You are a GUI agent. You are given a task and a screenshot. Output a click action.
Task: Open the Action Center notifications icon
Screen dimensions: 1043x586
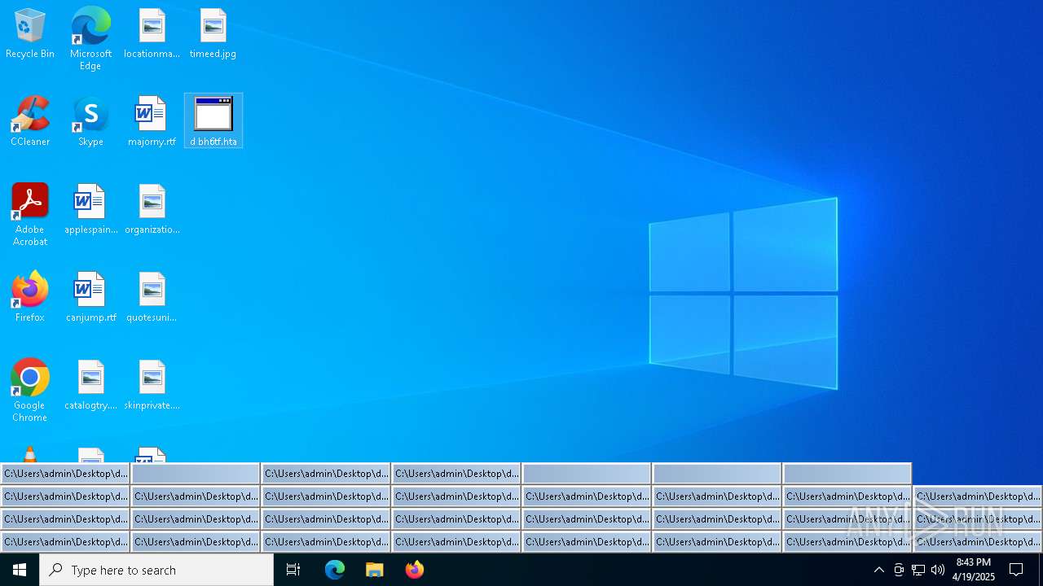point(1016,570)
